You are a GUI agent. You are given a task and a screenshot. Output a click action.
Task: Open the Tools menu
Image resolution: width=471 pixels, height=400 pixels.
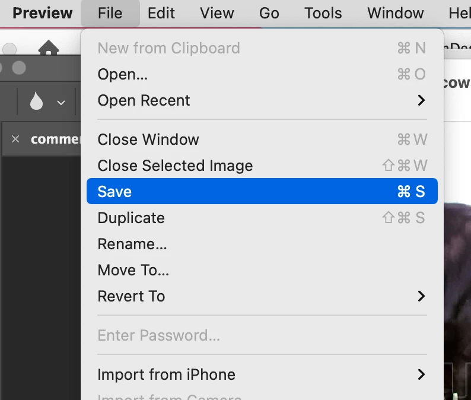coord(323,13)
